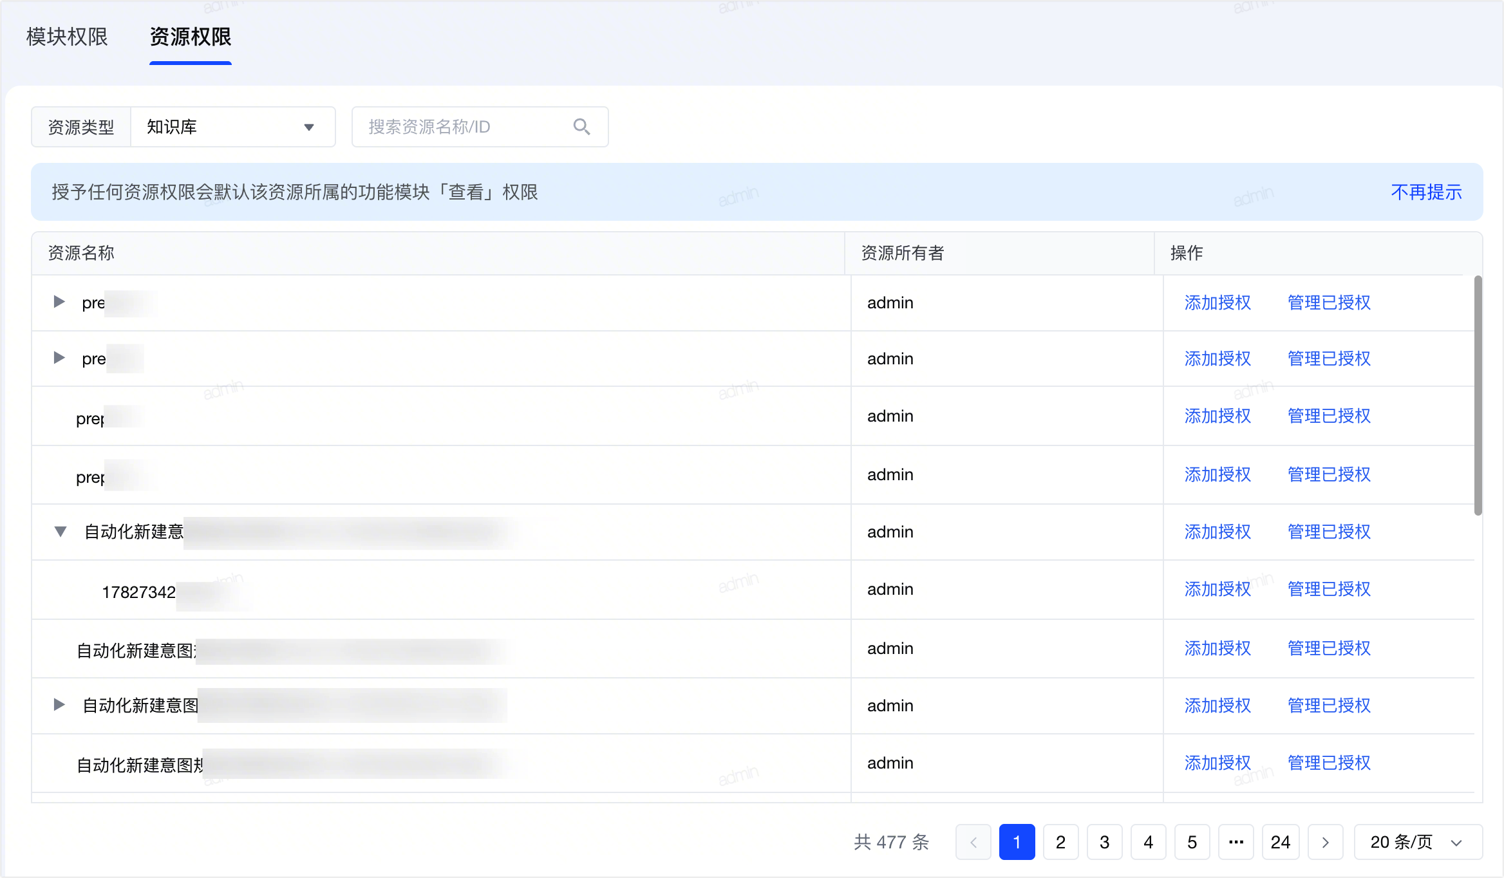Click 管理已授权 for the 17827342 row
This screenshot has height=878, width=1504.
coord(1329,589)
